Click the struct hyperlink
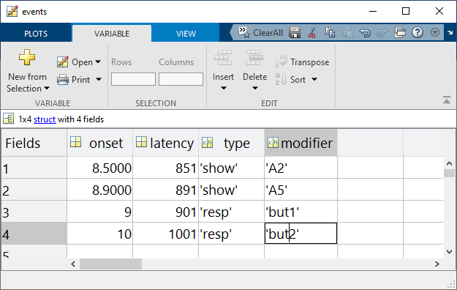This screenshot has width=457, height=290. tap(45, 119)
